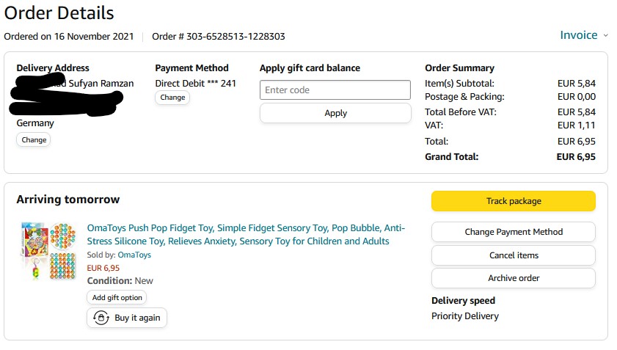Click the yellow Track package button
This screenshot has height=350, width=617.
pyautogui.click(x=513, y=201)
